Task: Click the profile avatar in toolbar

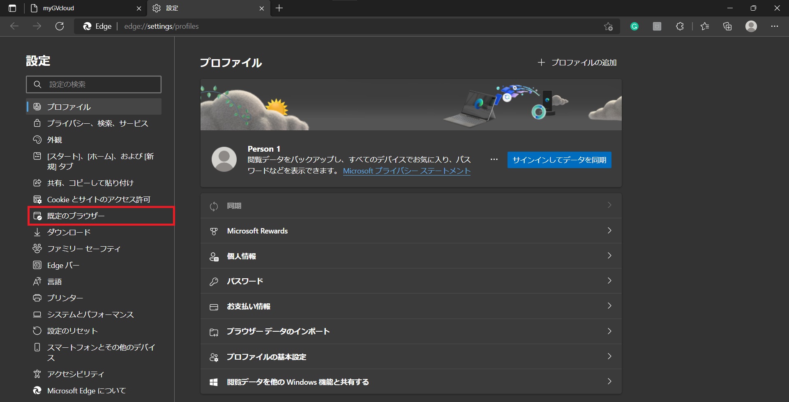Action: 751,26
